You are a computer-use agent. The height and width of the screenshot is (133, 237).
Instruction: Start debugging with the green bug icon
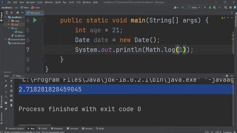click(x=210, y=7)
